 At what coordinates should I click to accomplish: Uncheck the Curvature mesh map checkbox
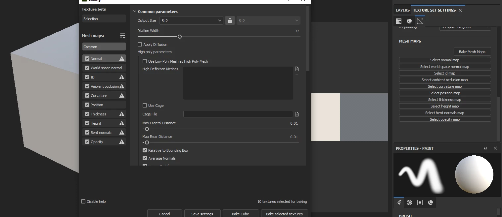(87, 96)
